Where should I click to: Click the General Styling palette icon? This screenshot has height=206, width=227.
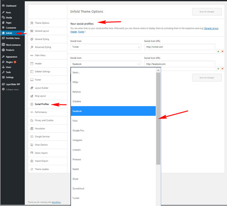pos(32,39)
